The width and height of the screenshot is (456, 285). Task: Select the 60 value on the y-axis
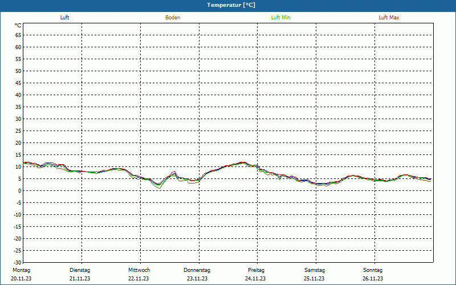[x=18, y=47]
